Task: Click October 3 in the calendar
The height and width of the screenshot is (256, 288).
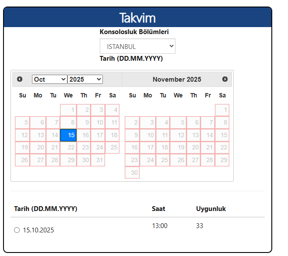Action: pos(98,110)
